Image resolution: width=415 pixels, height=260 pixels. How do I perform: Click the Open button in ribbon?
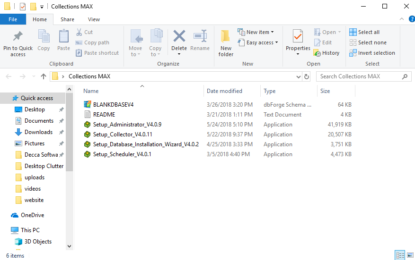coord(327,32)
